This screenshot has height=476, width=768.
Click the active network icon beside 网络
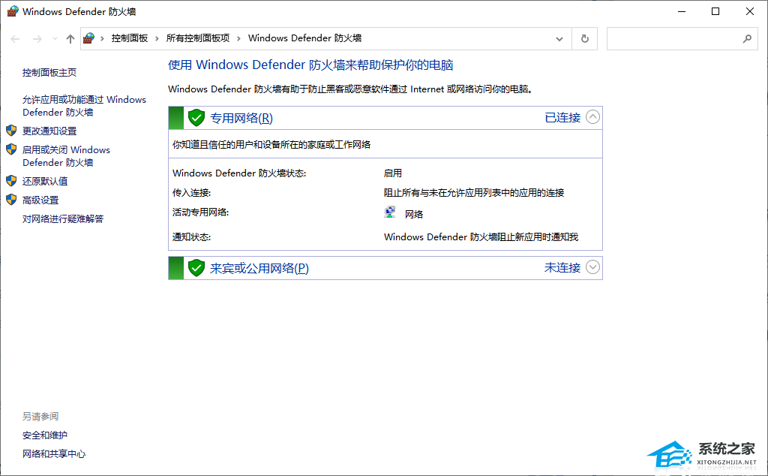(390, 212)
